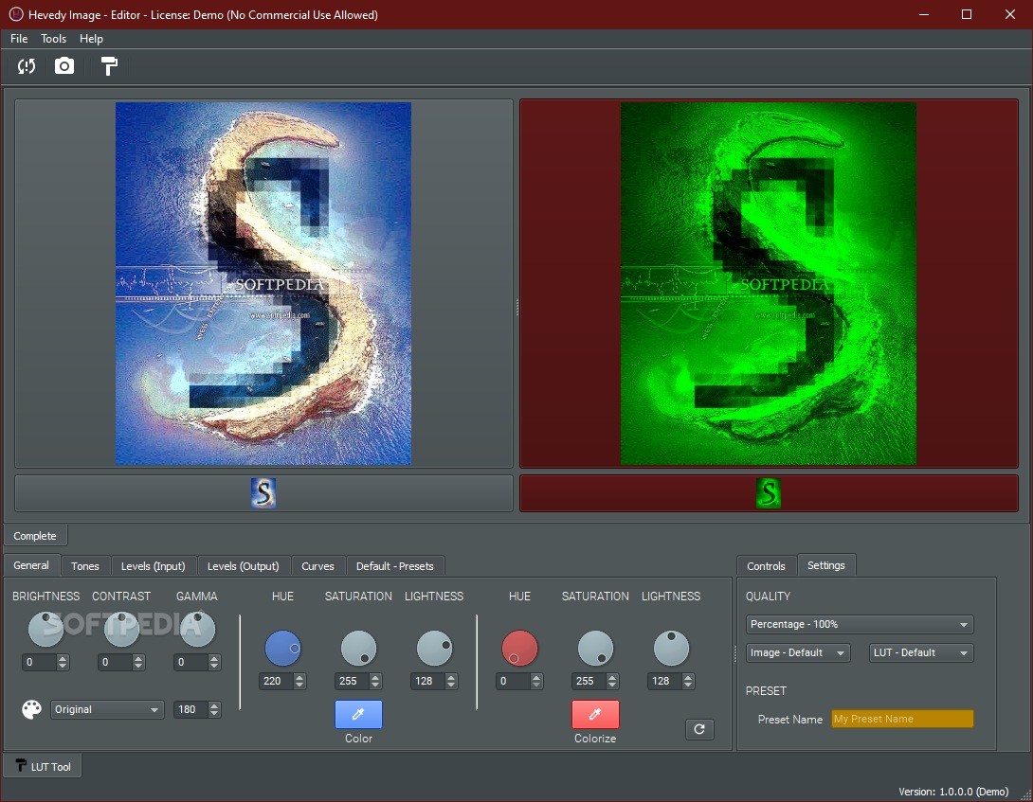Click the palette icon beside Original dropdown
This screenshot has height=802, width=1033.
(x=31, y=709)
